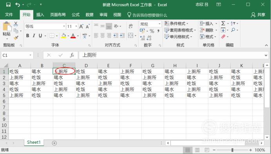Viewport: 271px width, 154px height.
Task: Click the Fill down arrow icon
Action: pyautogui.click(x=223, y=30)
